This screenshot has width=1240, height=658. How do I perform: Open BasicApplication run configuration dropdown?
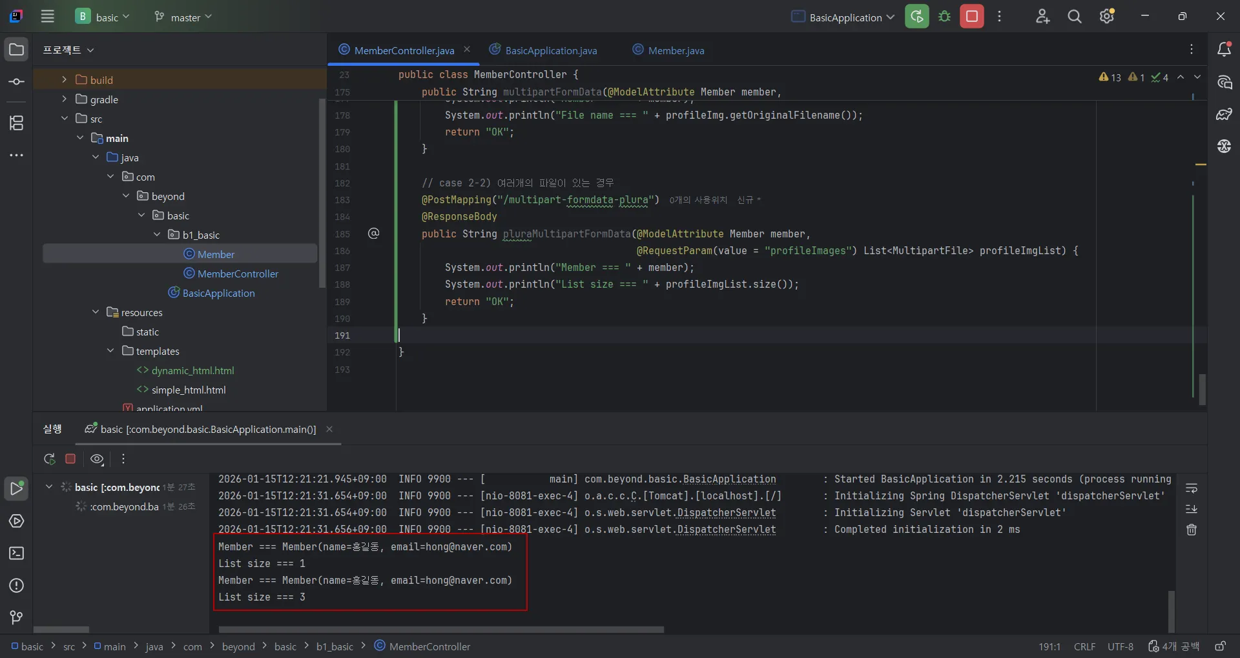tap(843, 17)
